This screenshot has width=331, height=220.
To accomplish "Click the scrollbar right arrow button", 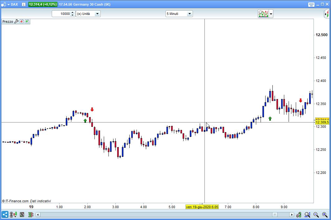I will click(x=292, y=215).
